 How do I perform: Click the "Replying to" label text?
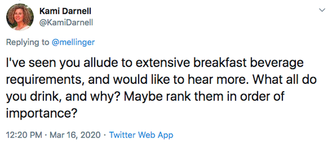[28, 42]
